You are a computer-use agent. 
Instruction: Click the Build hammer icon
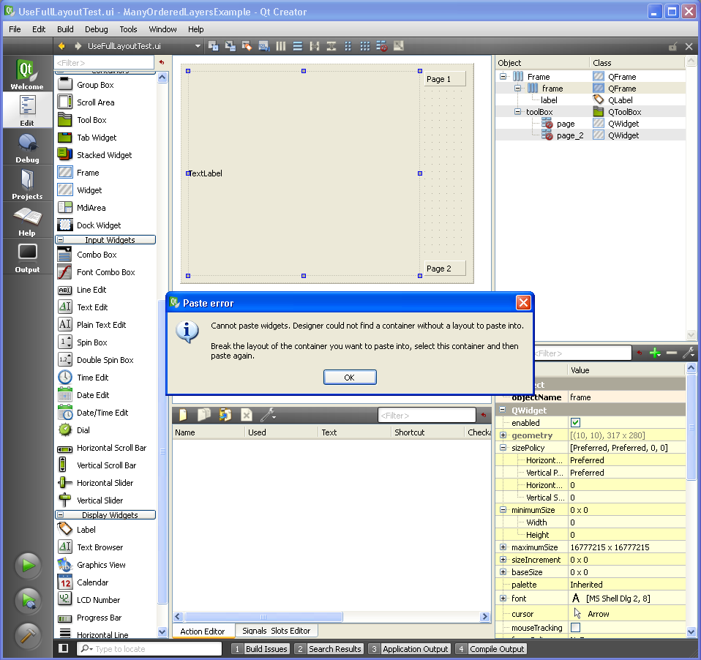[28, 635]
